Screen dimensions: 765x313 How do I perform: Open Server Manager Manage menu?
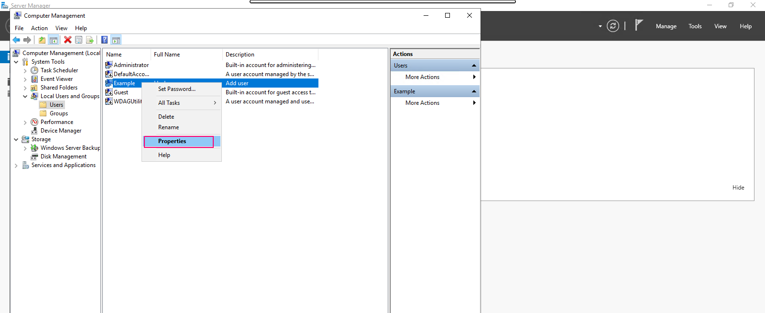pos(666,26)
